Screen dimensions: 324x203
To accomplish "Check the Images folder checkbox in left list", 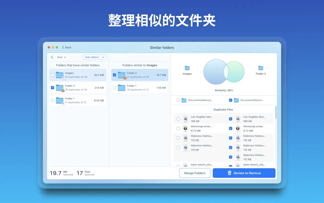I will tap(52, 75).
